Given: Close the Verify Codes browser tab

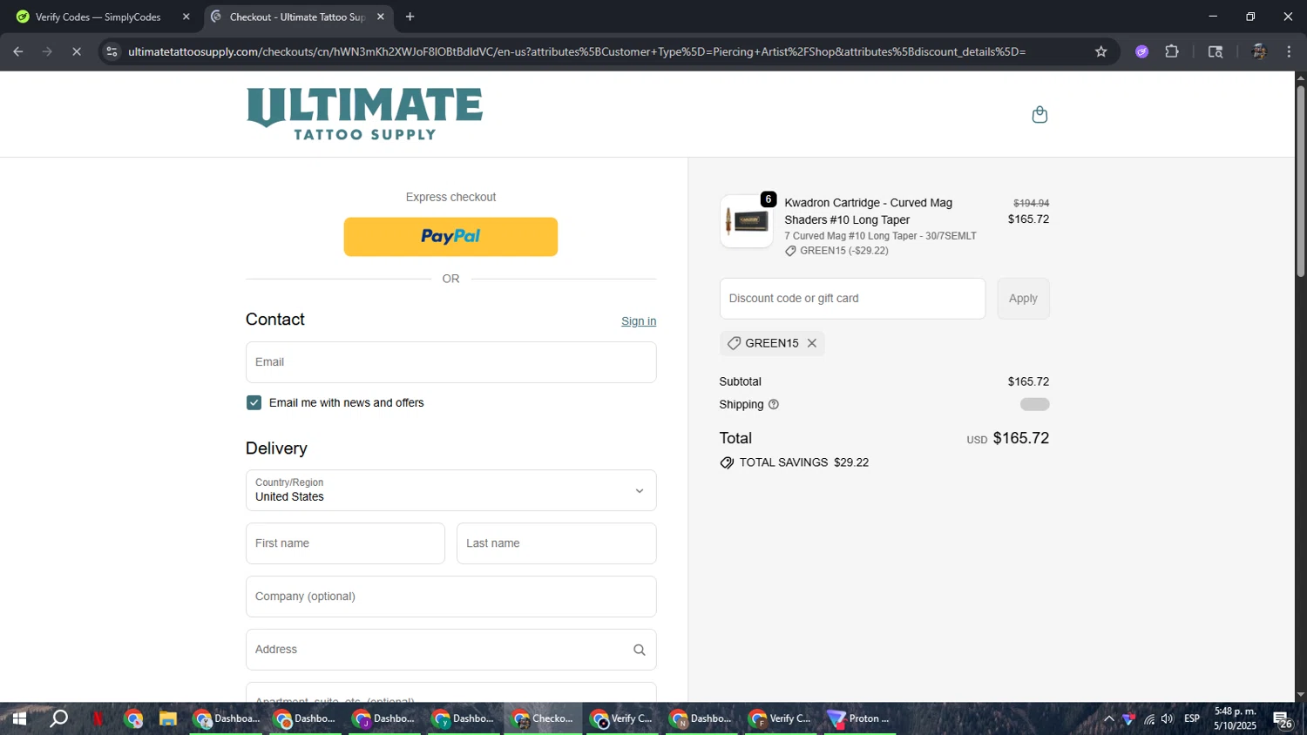Looking at the screenshot, I should (186, 17).
